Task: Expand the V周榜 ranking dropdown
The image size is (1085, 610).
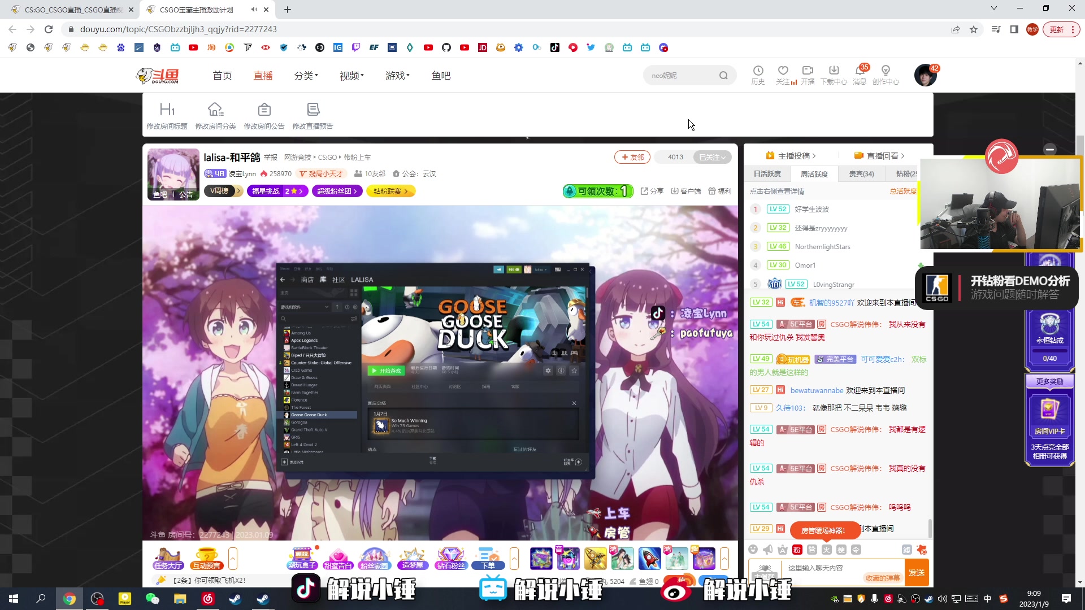Action: click(x=223, y=191)
